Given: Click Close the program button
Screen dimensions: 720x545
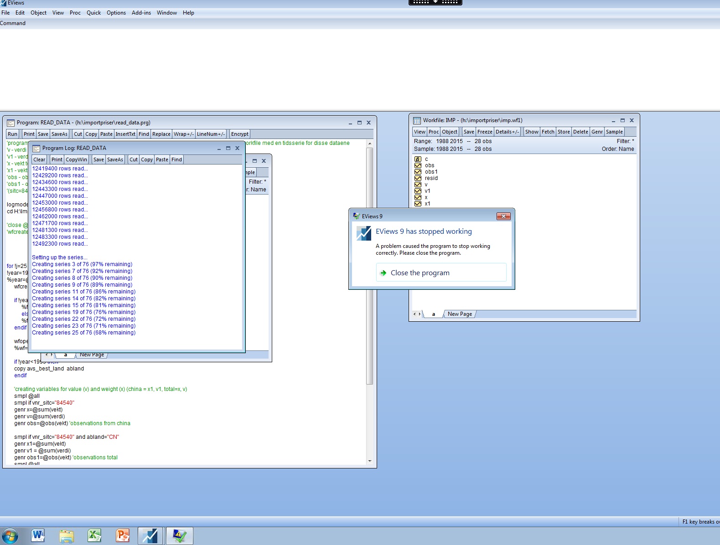Looking at the screenshot, I should tap(441, 272).
